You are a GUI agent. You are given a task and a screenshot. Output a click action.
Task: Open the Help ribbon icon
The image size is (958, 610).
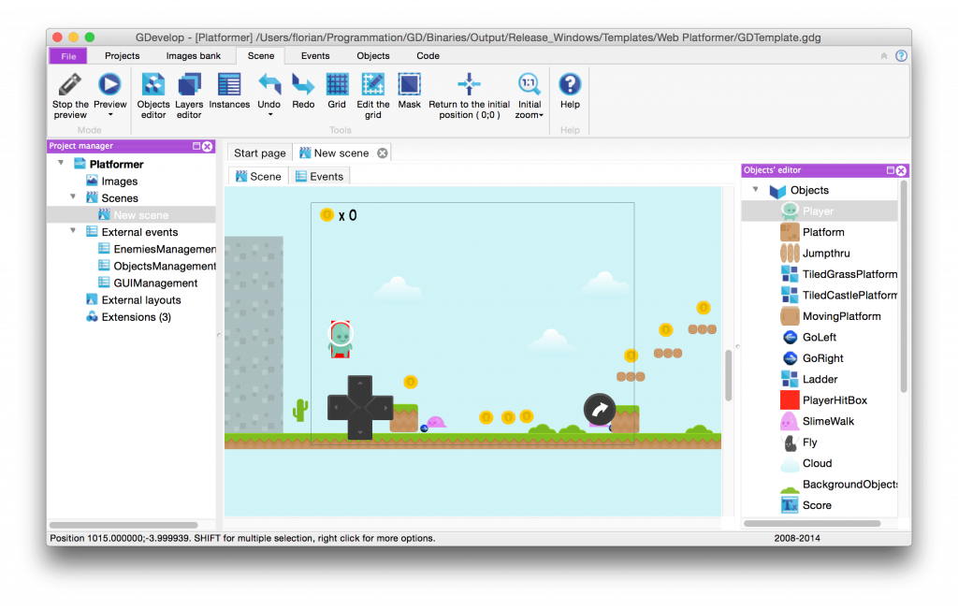570,85
